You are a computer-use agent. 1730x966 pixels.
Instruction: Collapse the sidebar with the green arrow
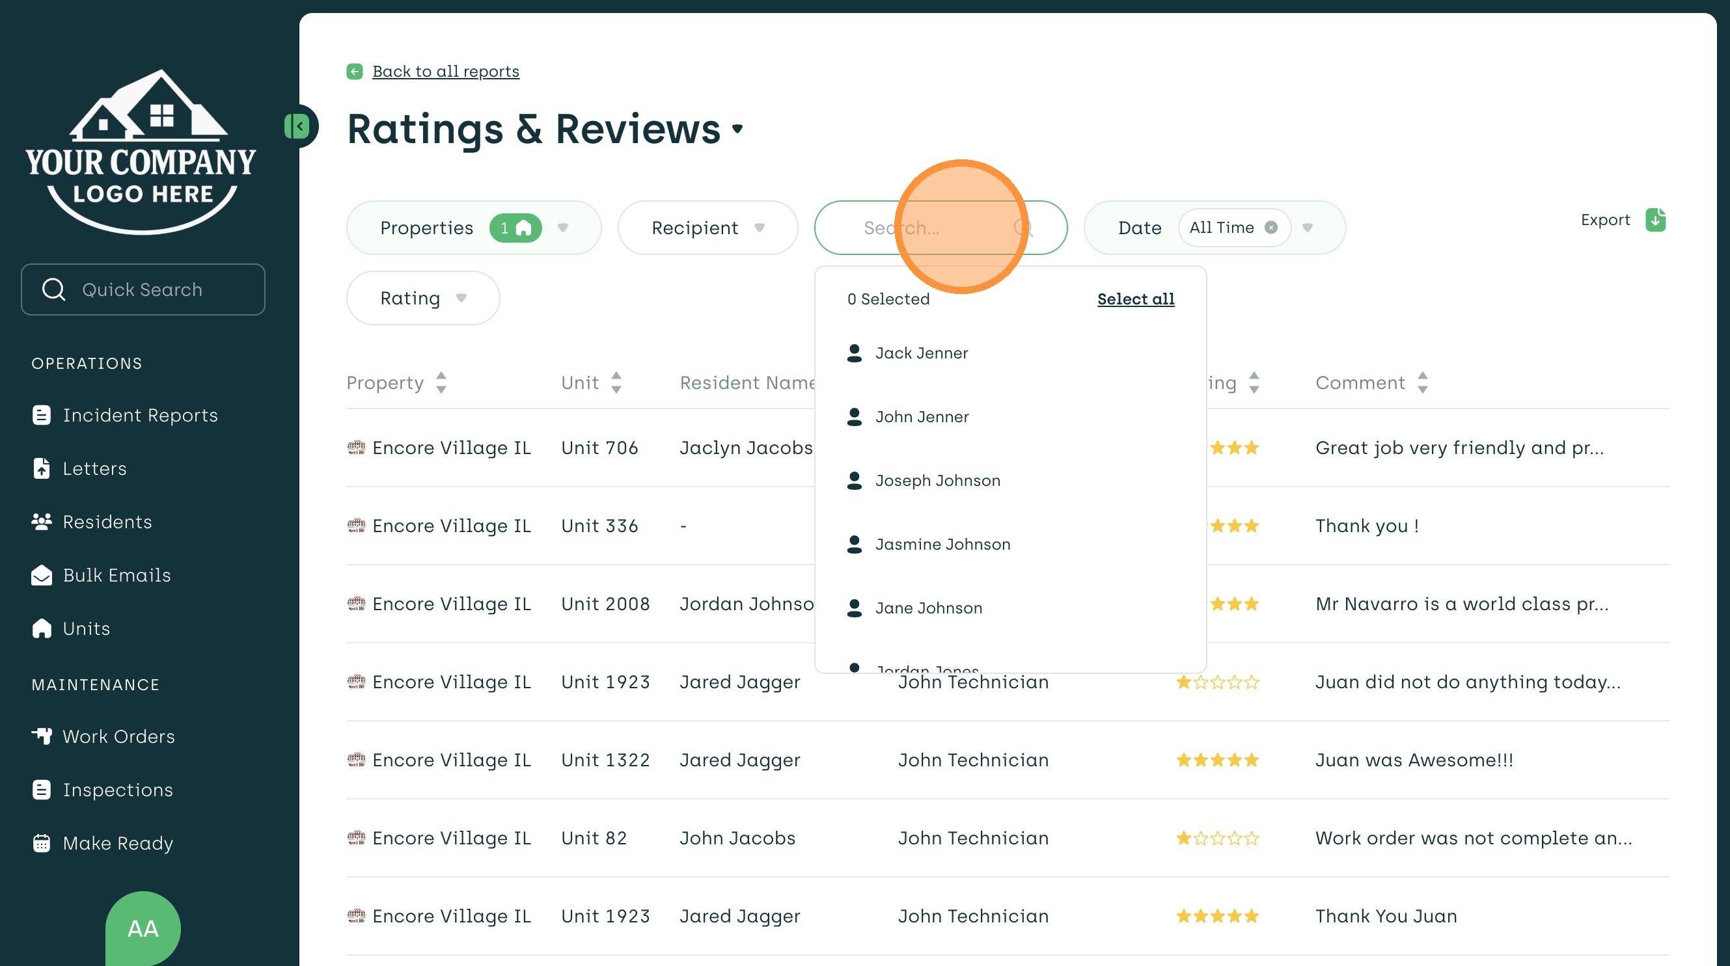pyautogui.click(x=298, y=126)
